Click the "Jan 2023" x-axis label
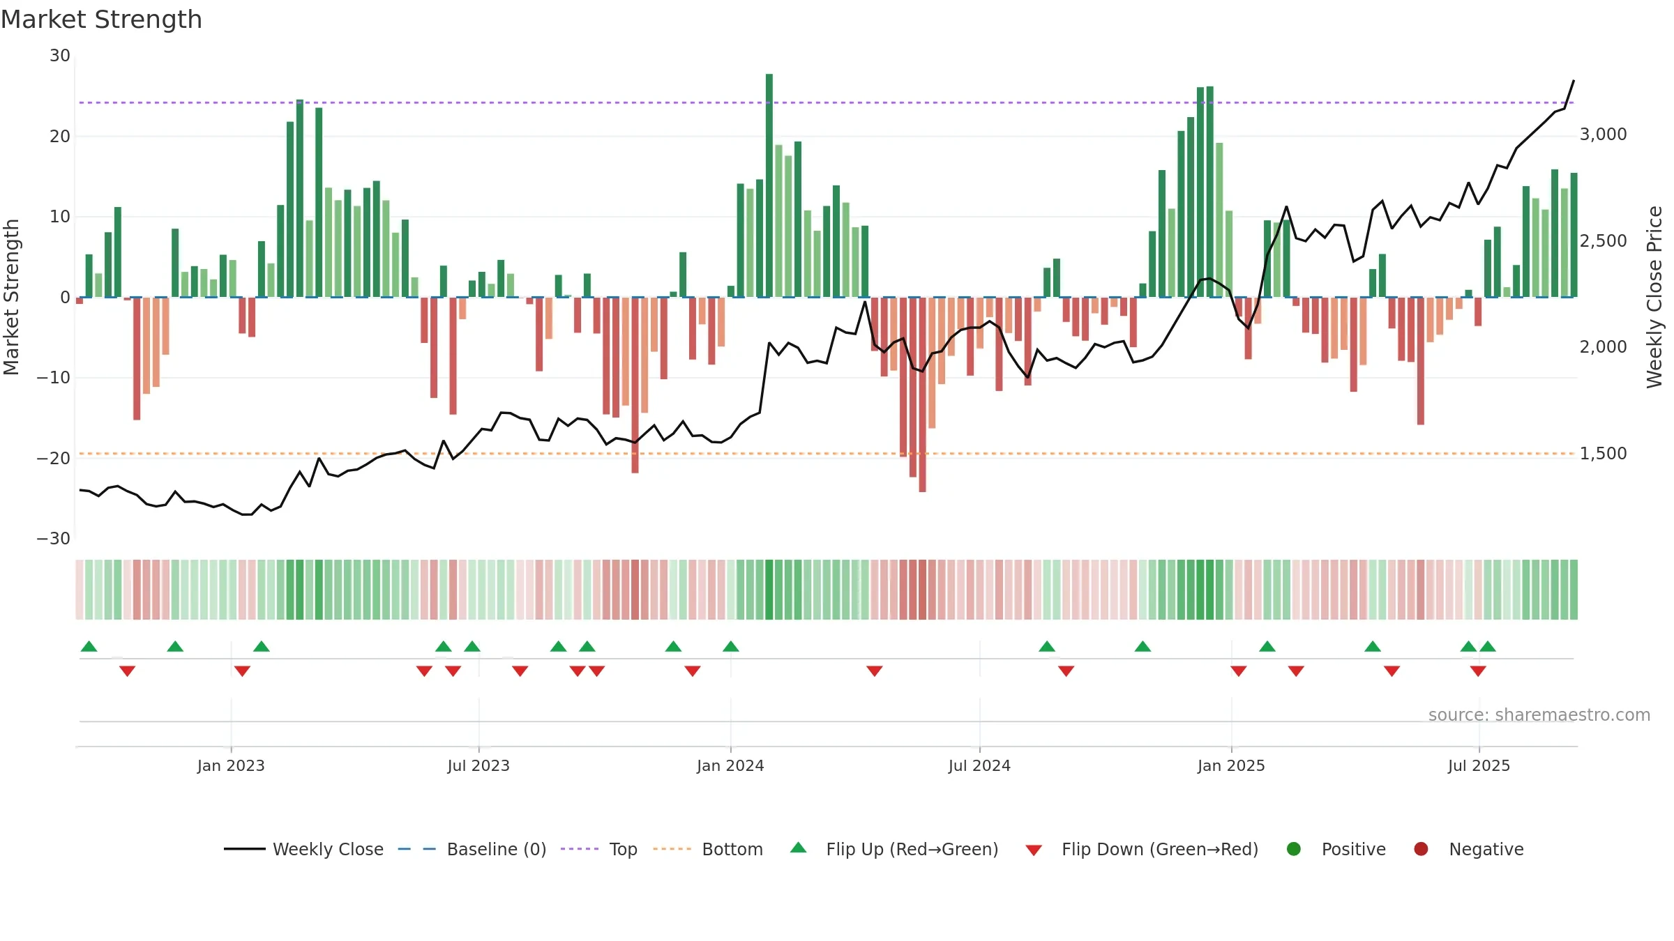 (231, 765)
